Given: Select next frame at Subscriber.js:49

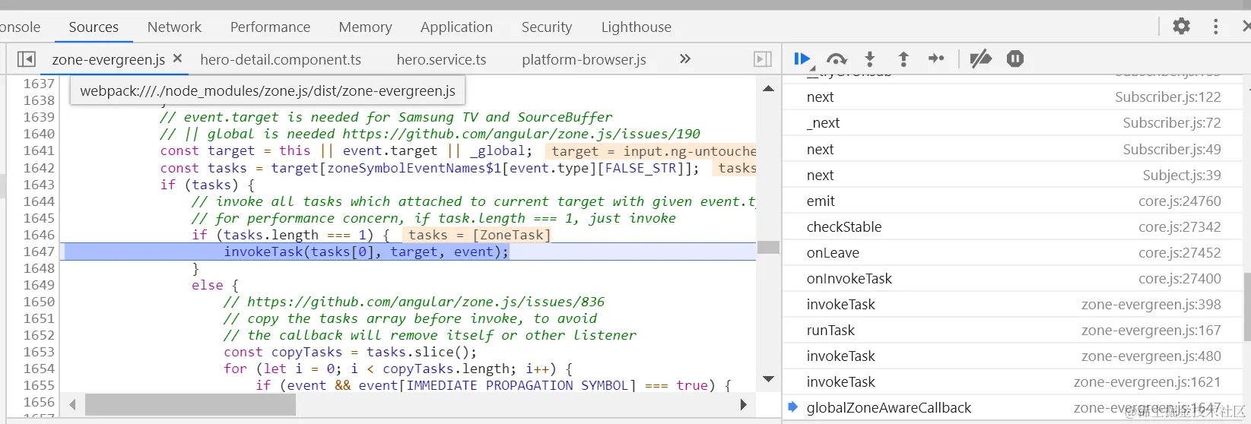Looking at the screenshot, I should 1012,150.
